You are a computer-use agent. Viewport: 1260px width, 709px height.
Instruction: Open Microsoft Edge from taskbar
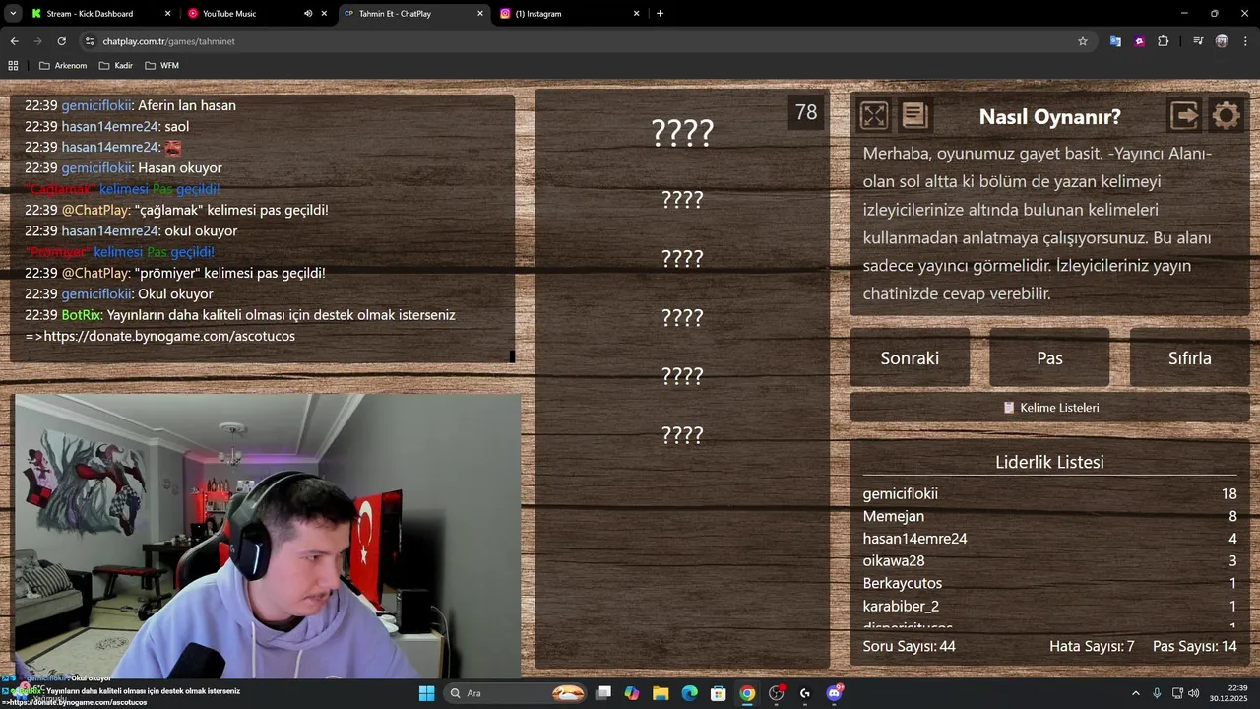[x=690, y=693]
